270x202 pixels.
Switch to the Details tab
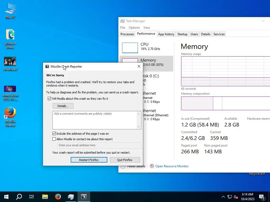coord(206,34)
